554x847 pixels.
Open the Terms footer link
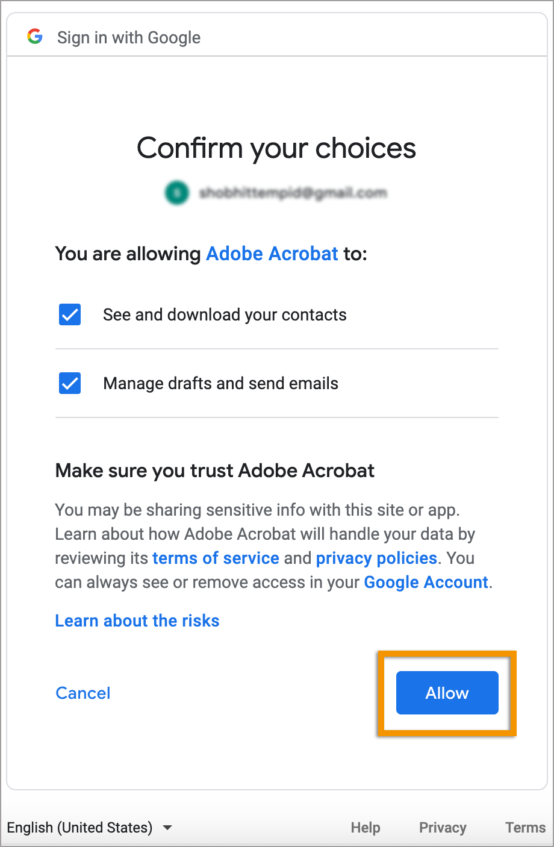(x=525, y=828)
